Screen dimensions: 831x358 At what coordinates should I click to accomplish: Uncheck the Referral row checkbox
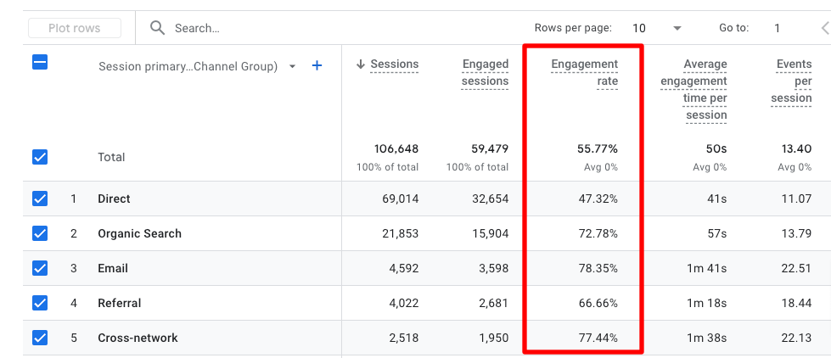(x=40, y=303)
